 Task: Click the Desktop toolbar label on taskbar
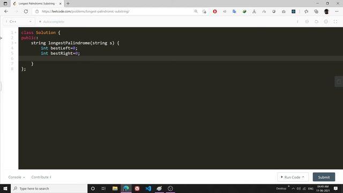pos(281,188)
